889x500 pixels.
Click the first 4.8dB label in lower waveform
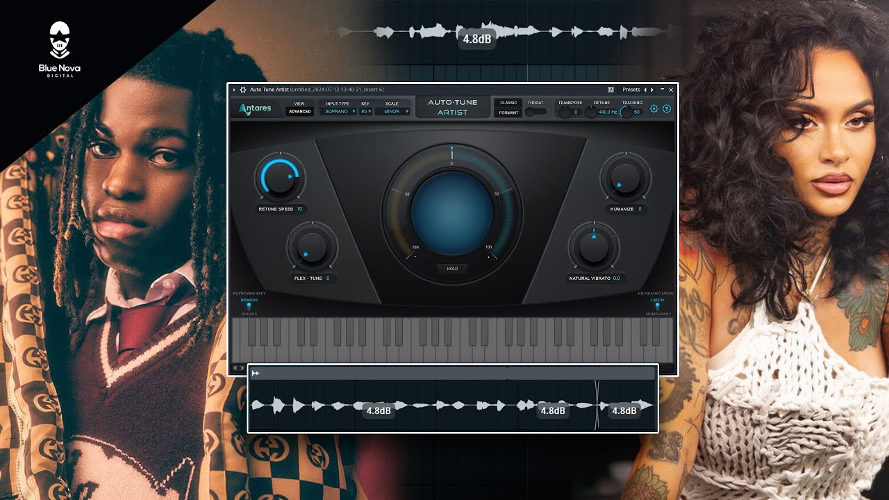[379, 410]
